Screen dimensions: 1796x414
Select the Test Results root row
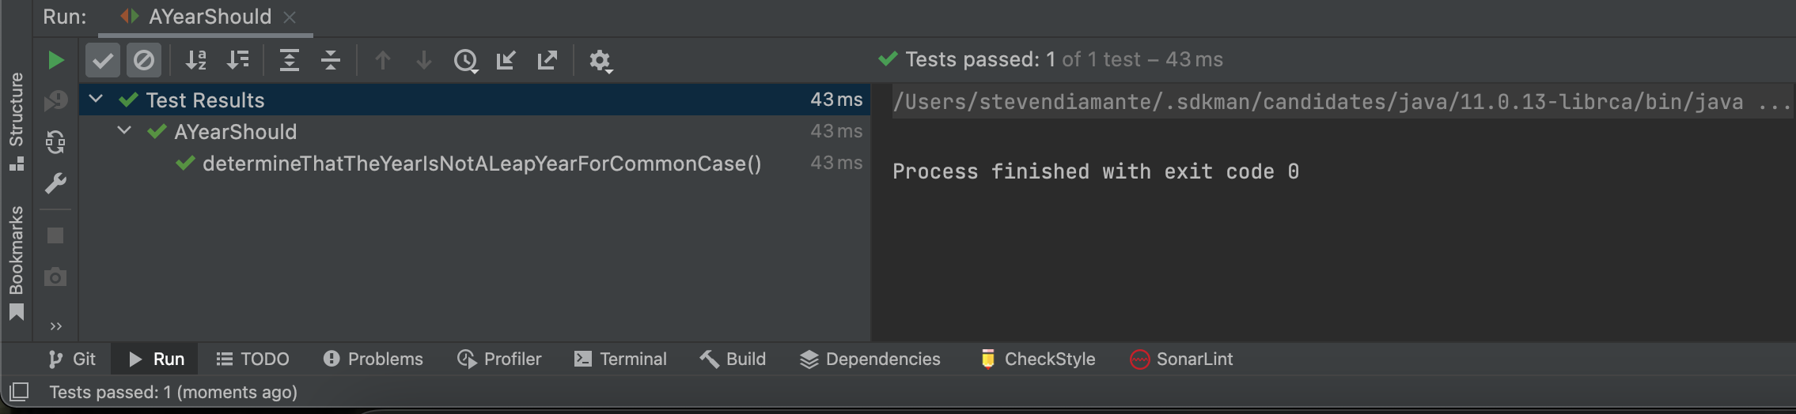pos(475,100)
